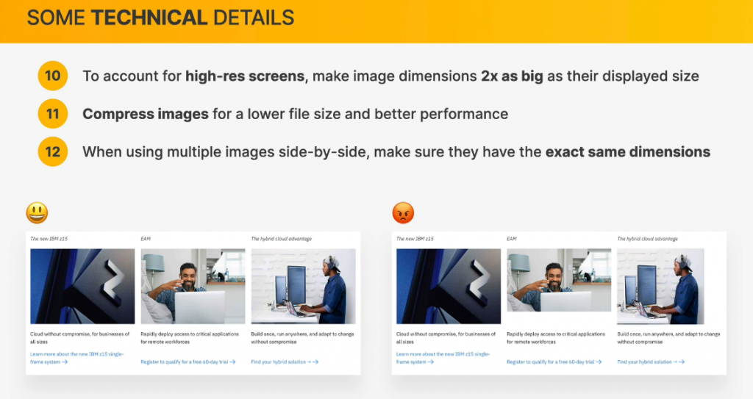Click the yellow number 12 badge
Screen dimensions: 753x399
coord(52,152)
